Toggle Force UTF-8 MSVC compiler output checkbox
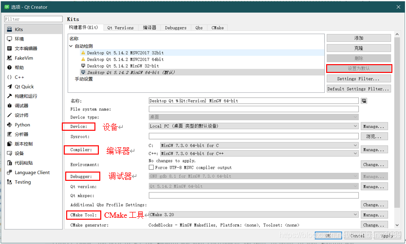The width and height of the screenshot is (406, 244). pos(151,168)
